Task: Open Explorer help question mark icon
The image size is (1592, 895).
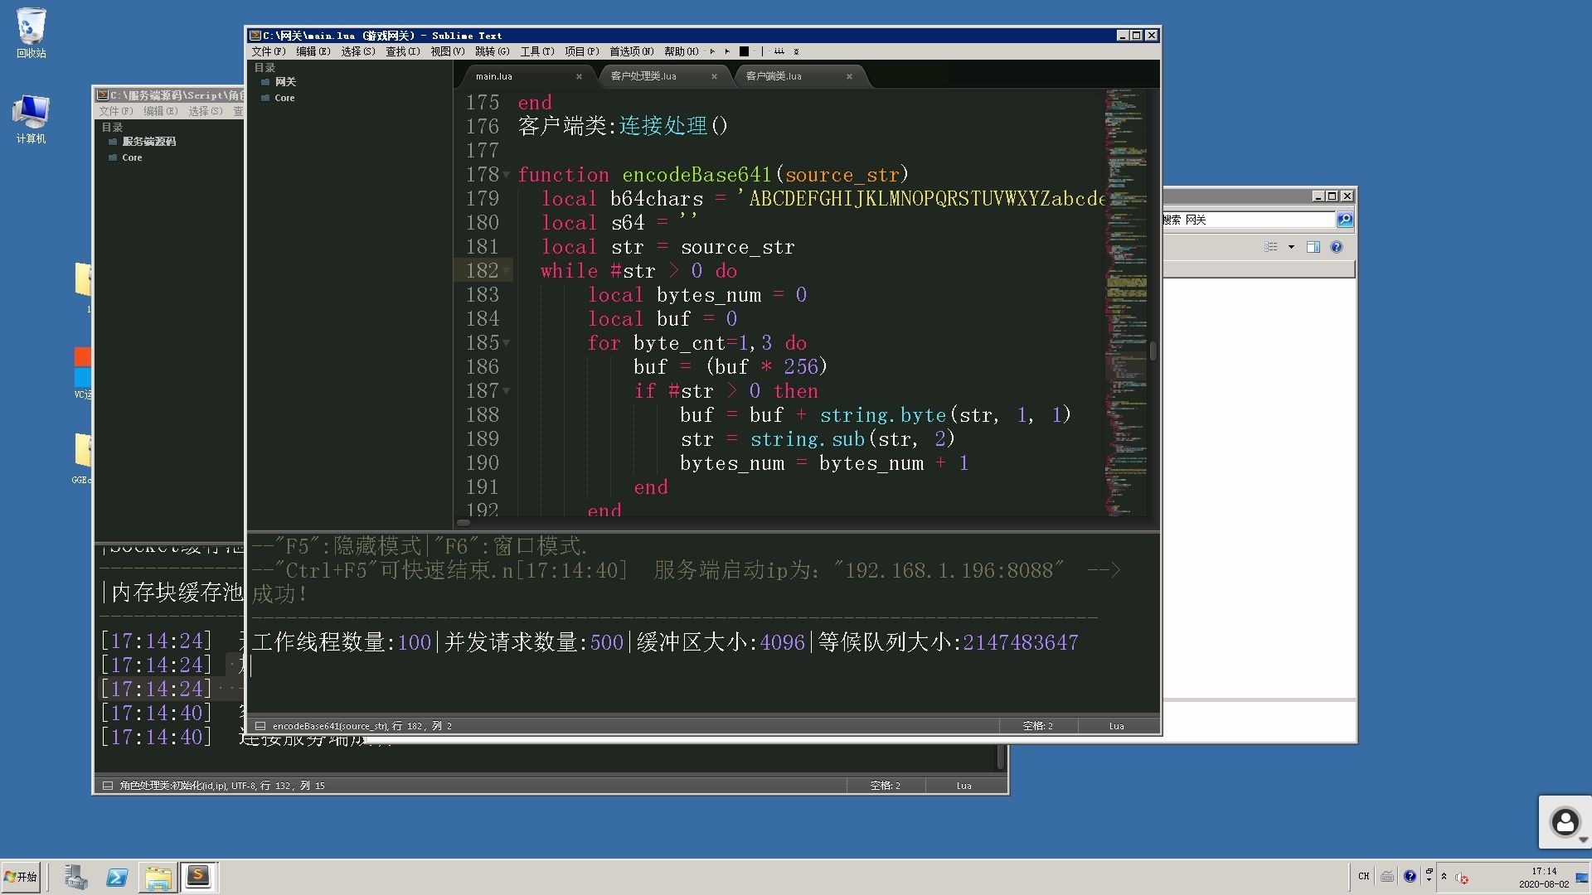Action: click(x=1337, y=247)
